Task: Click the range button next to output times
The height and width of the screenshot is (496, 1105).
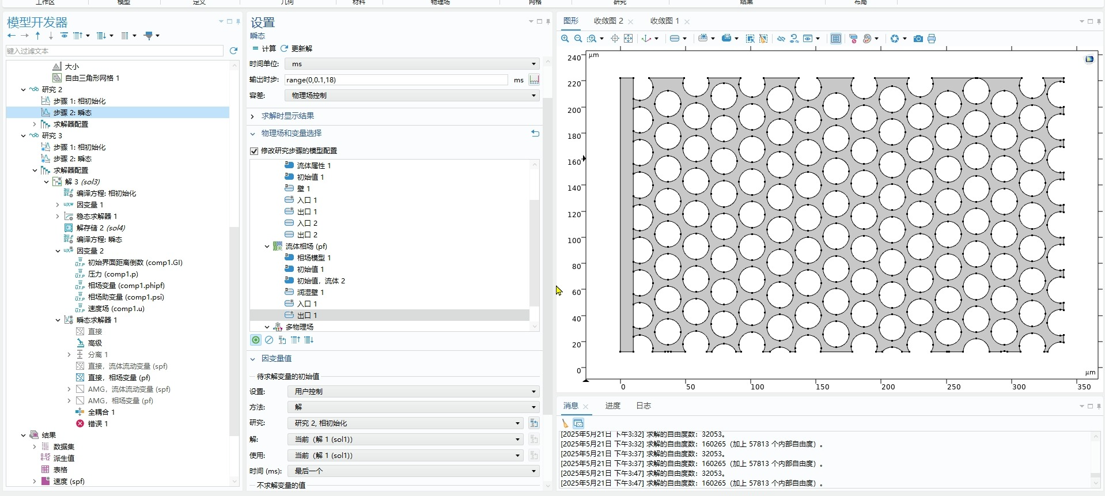Action: pyautogui.click(x=534, y=79)
